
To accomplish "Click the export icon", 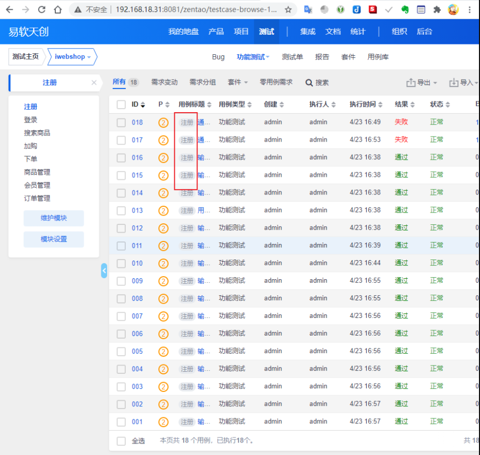I will pos(411,83).
